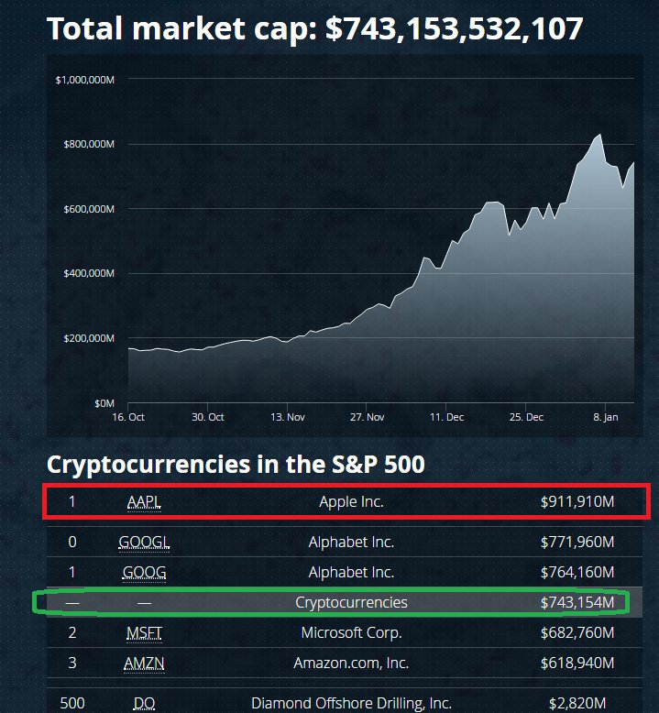Select the AMZN ticker link
659x713 pixels.
[x=144, y=663]
